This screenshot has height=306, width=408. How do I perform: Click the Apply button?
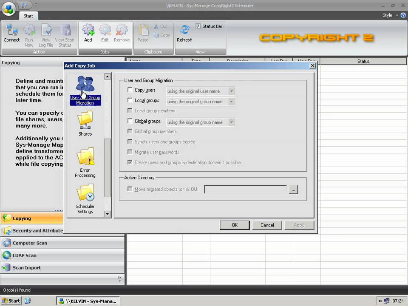click(x=299, y=225)
